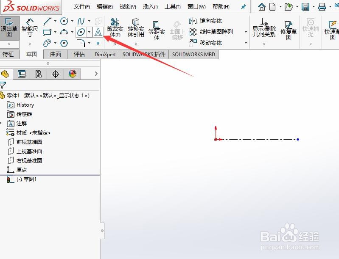Open the Slot tool dropdown arrow
Image resolution: width=339 pixels, height=259 pixels.
55,43
